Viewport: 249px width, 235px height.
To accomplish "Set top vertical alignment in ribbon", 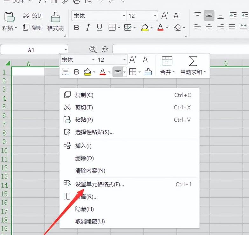I will [197, 15].
